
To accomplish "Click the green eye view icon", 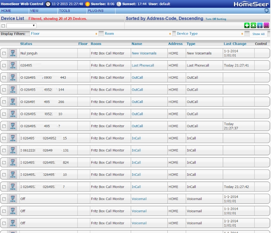I will [x=253, y=25].
